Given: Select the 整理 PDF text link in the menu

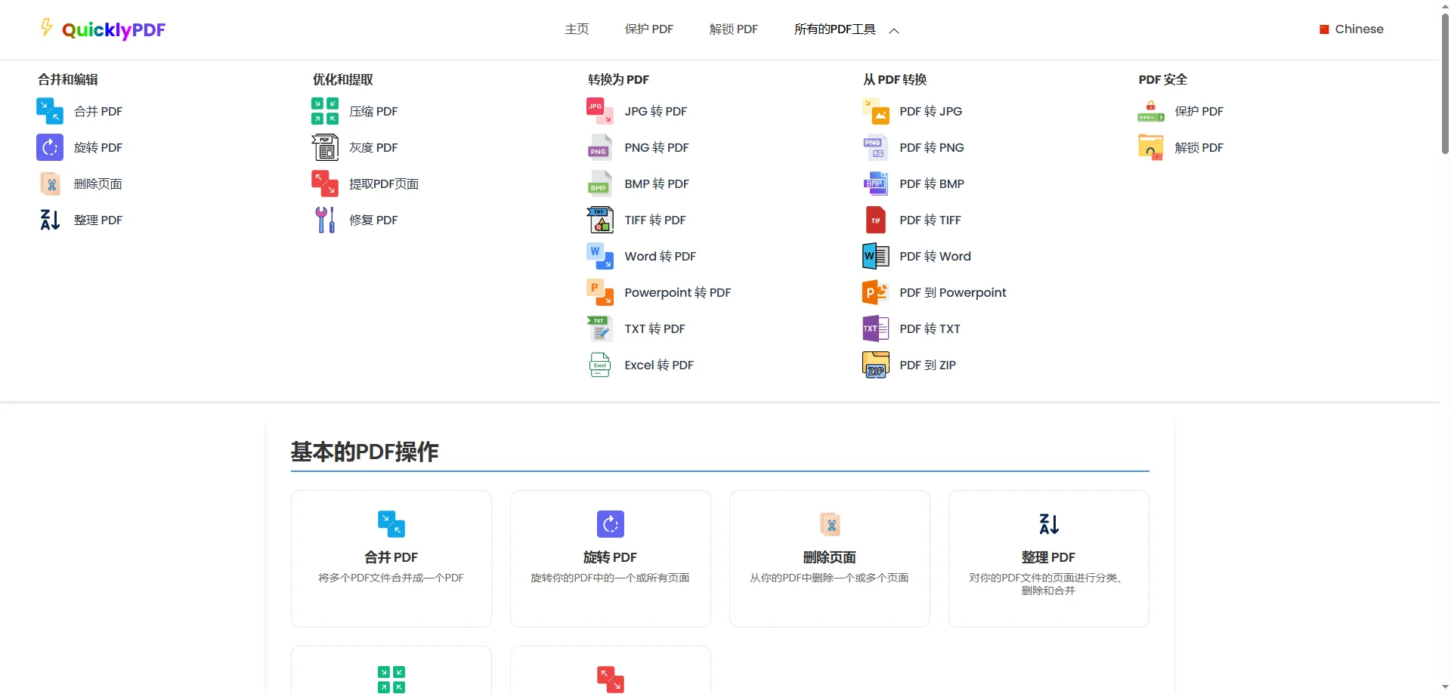Looking at the screenshot, I should 98,220.
